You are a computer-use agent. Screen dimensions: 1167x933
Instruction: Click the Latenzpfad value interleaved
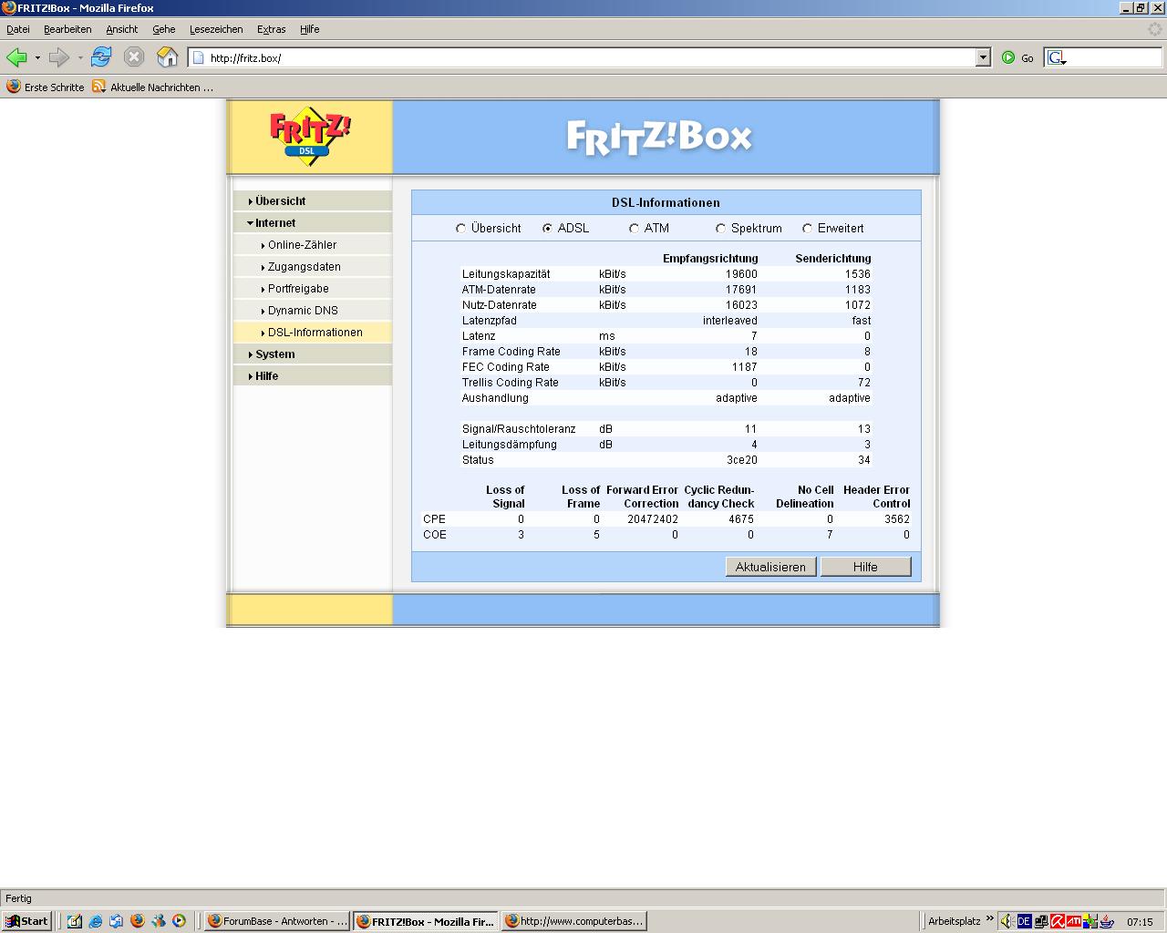(x=729, y=321)
